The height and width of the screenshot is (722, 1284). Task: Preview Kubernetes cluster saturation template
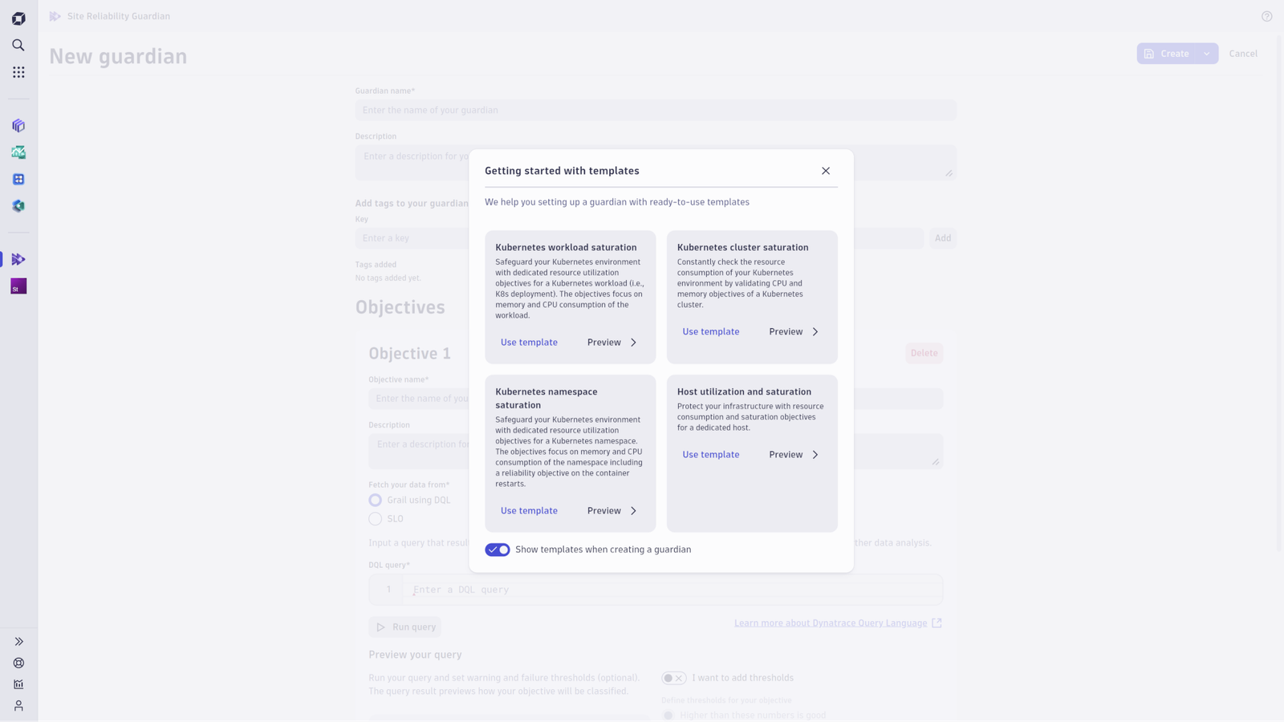pyautogui.click(x=794, y=331)
